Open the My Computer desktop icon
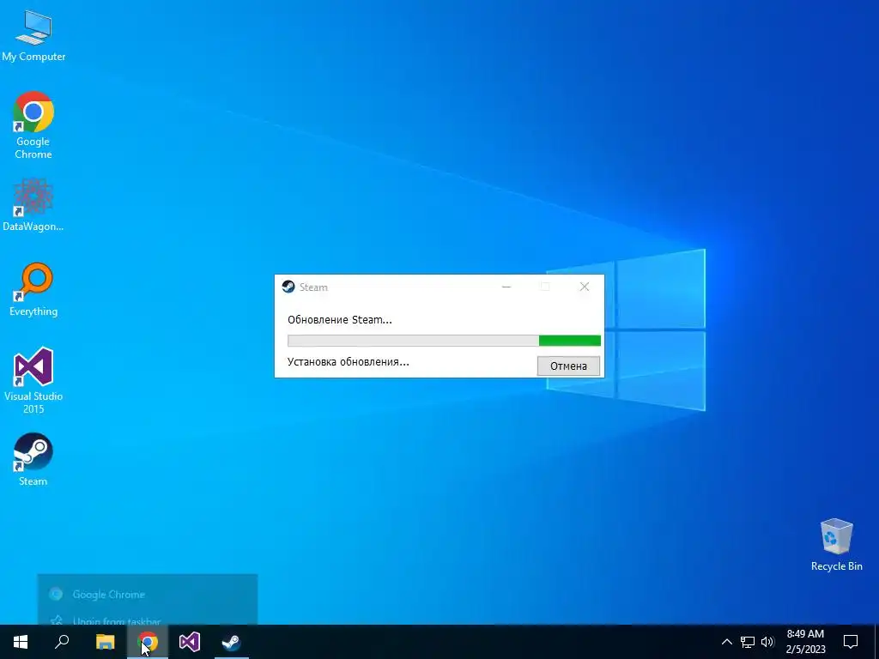This screenshot has width=879, height=659. tap(33, 35)
